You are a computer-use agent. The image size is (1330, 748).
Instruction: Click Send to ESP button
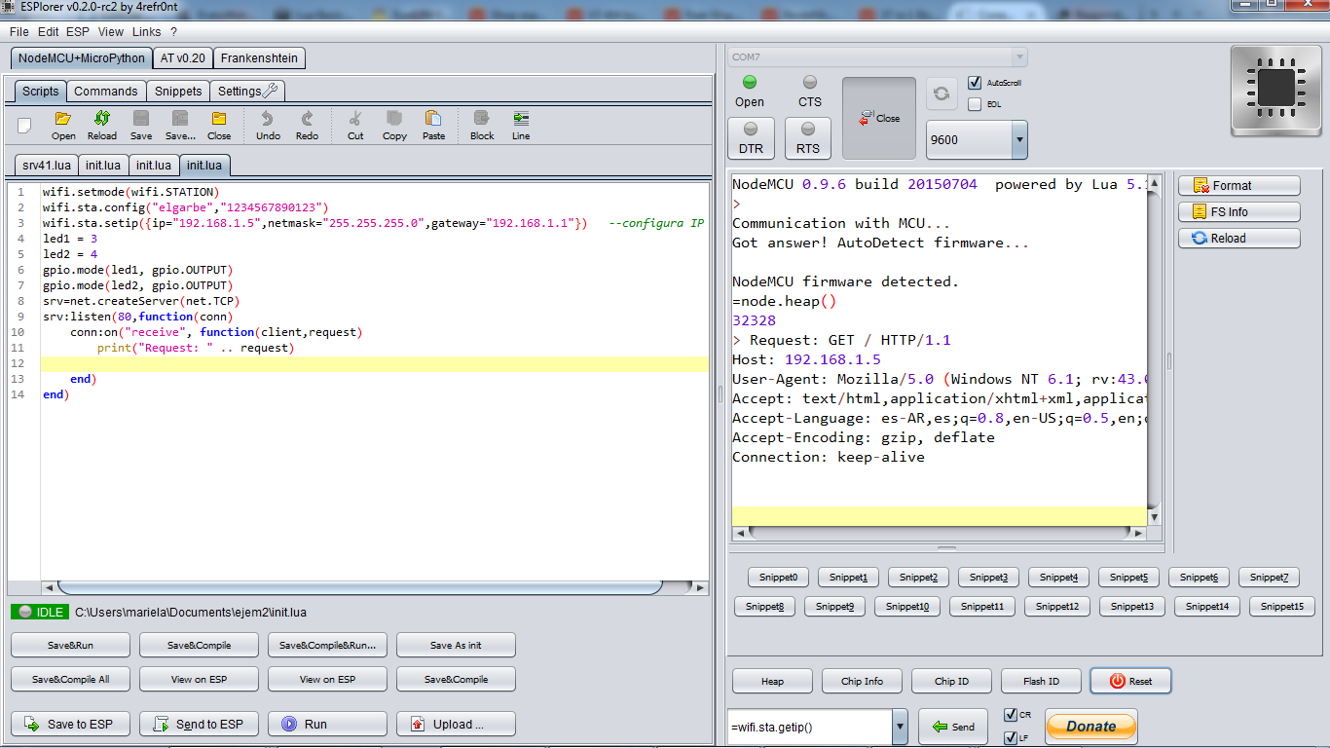click(199, 724)
